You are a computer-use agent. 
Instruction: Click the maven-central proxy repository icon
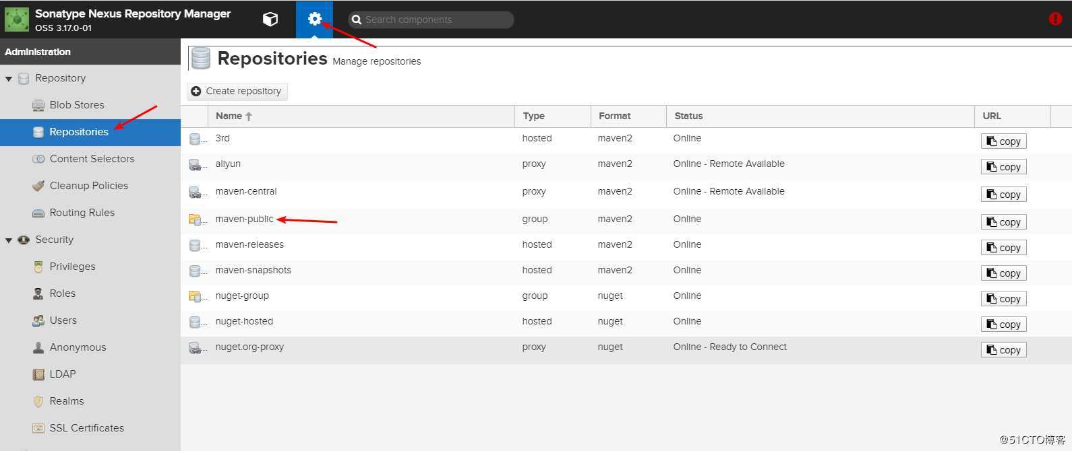(x=196, y=193)
